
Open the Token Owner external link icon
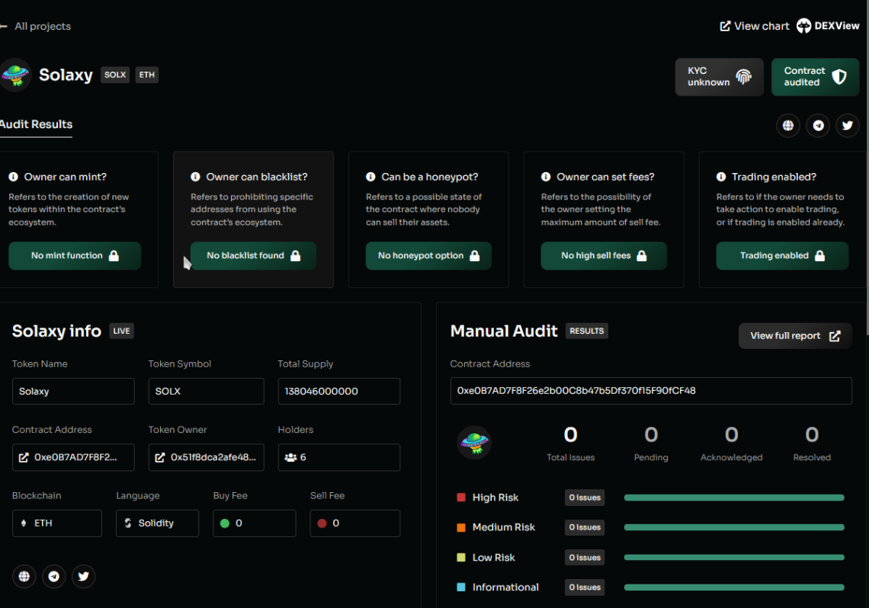160,458
